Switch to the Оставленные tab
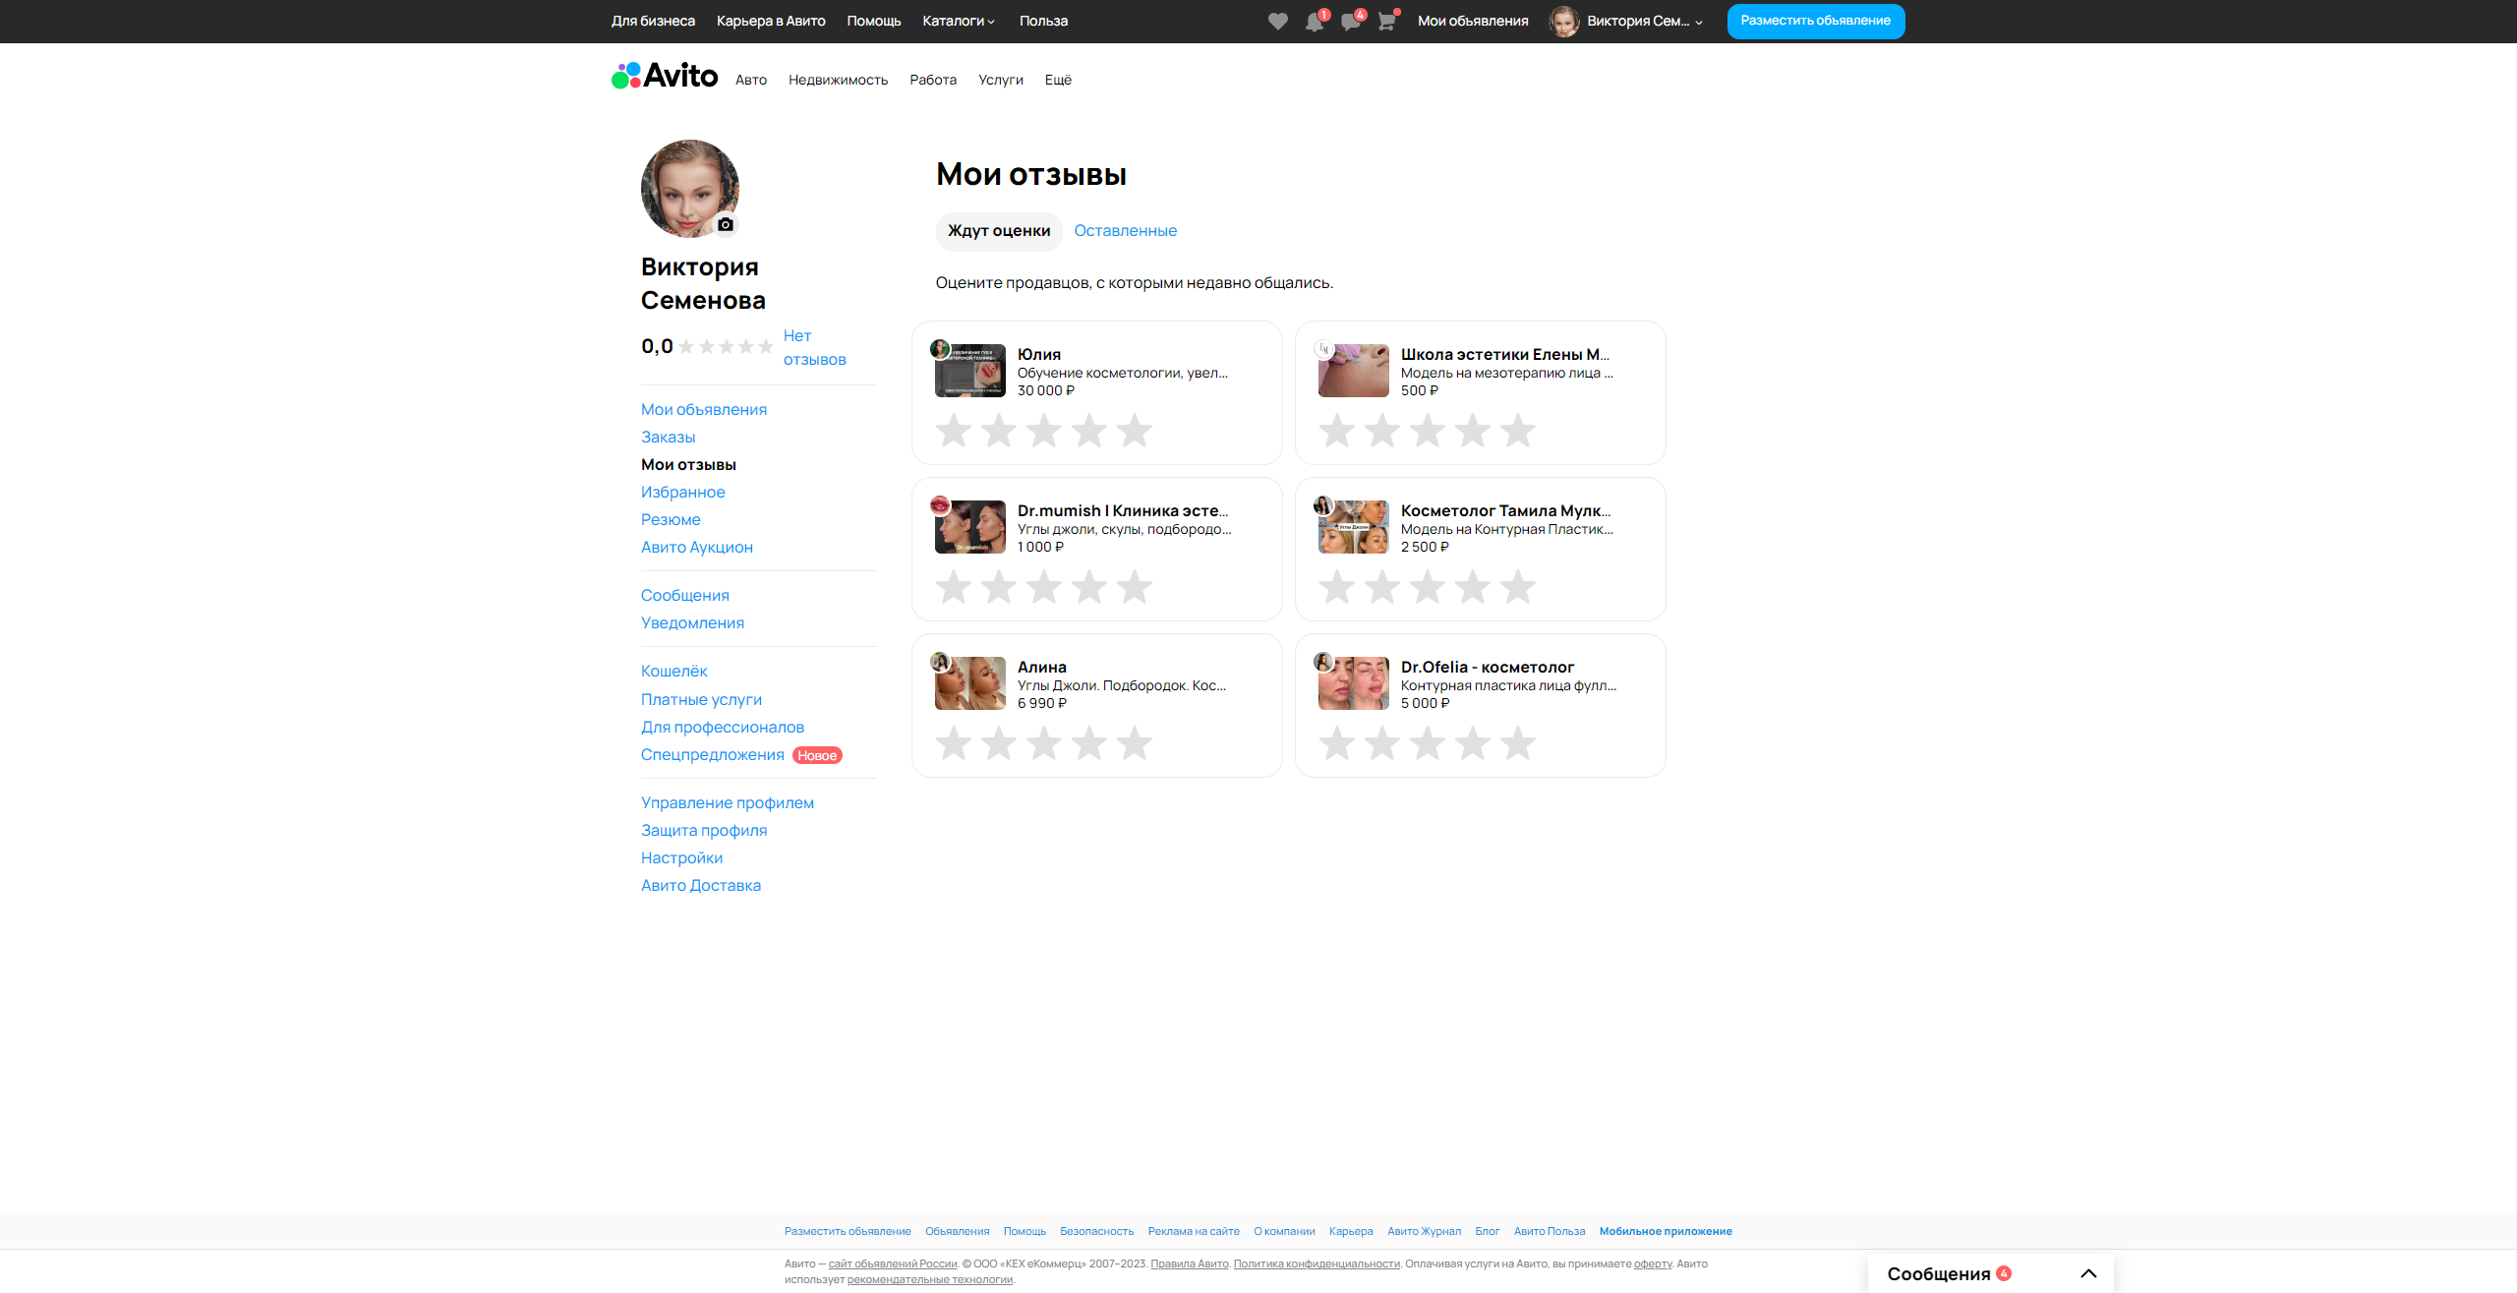 coord(1126,230)
